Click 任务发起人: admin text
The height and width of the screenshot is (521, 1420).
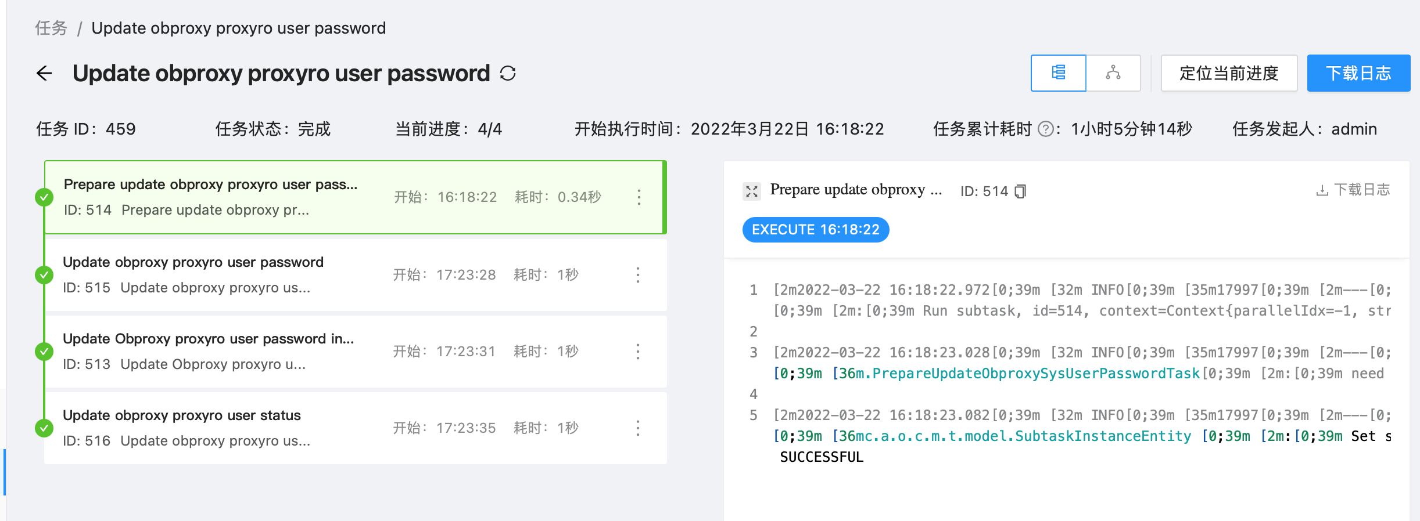tap(1305, 129)
